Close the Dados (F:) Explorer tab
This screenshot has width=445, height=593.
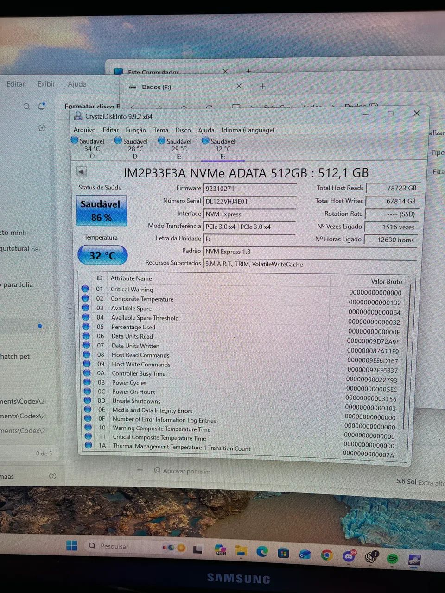239,86
